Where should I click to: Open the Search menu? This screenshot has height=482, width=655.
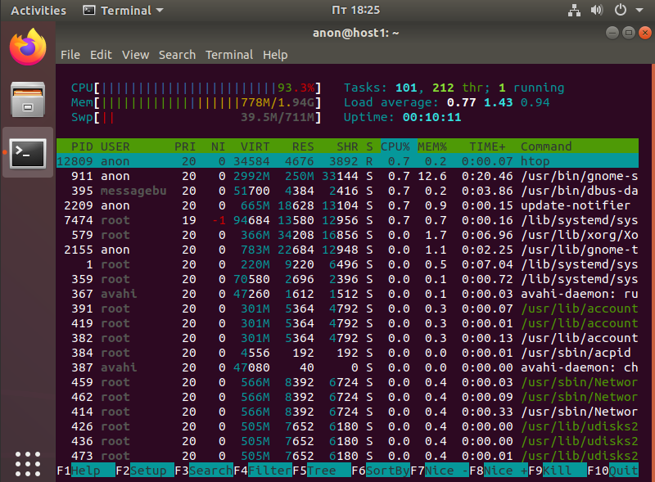pos(177,55)
